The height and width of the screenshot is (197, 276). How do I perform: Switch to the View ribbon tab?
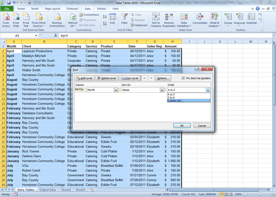(115, 8)
